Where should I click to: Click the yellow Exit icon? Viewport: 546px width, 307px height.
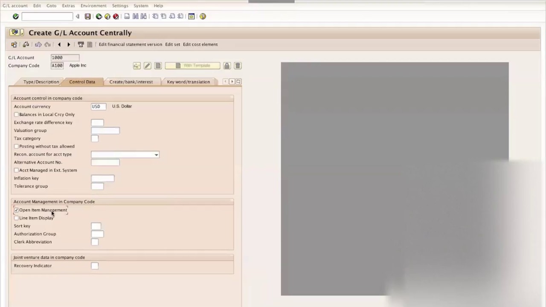(x=107, y=16)
